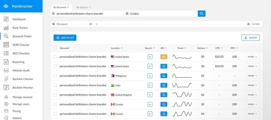
Task: Click the EXPORT button
Action: click(x=250, y=38)
